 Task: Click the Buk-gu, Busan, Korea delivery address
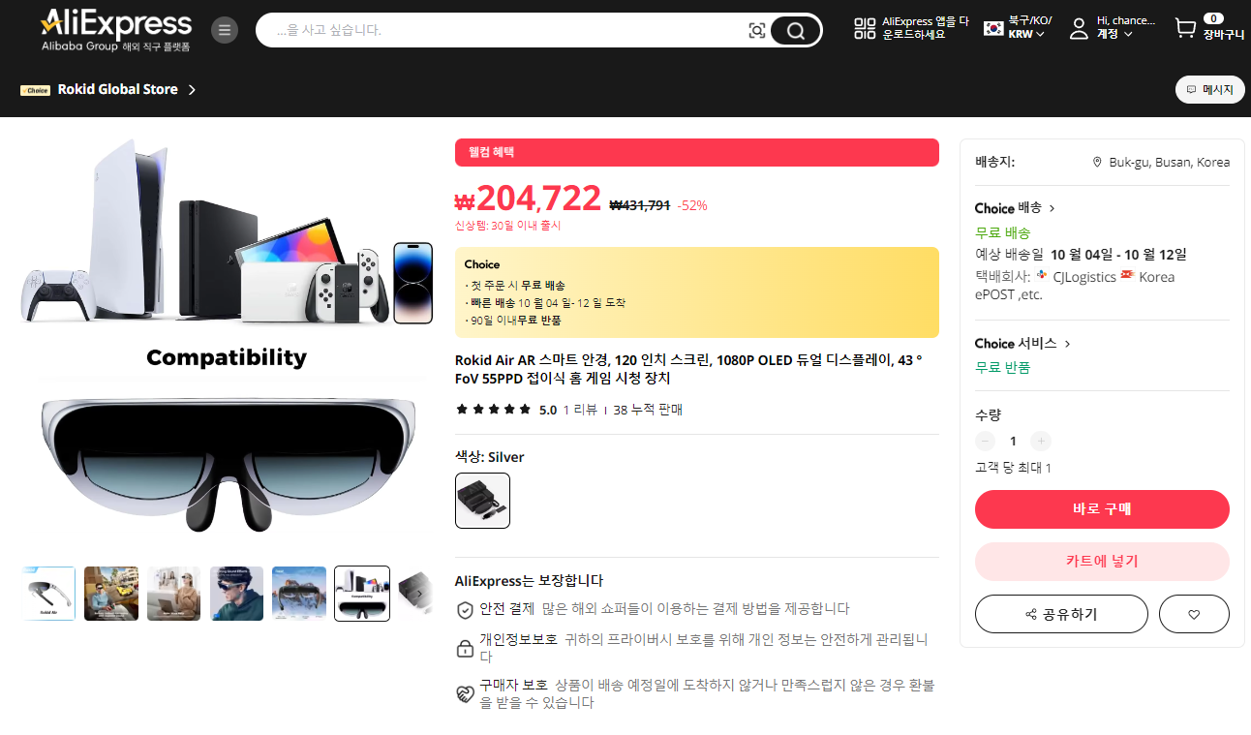pyautogui.click(x=1170, y=163)
